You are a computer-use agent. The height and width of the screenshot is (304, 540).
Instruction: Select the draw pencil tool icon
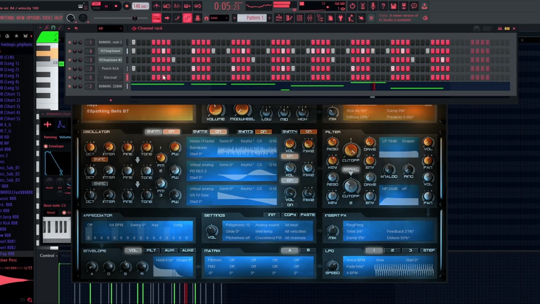[x=177, y=18]
